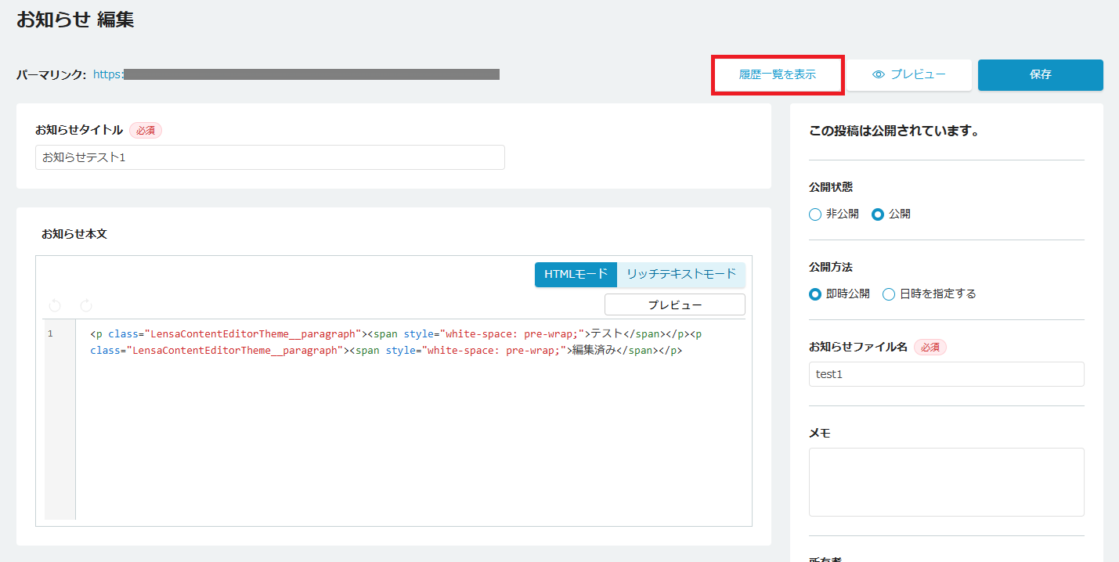The width and height of the screenshot is (1119, 562).
Task: Click the 必須 badge beside お知らせファイル名
Action: coord(929,347)
